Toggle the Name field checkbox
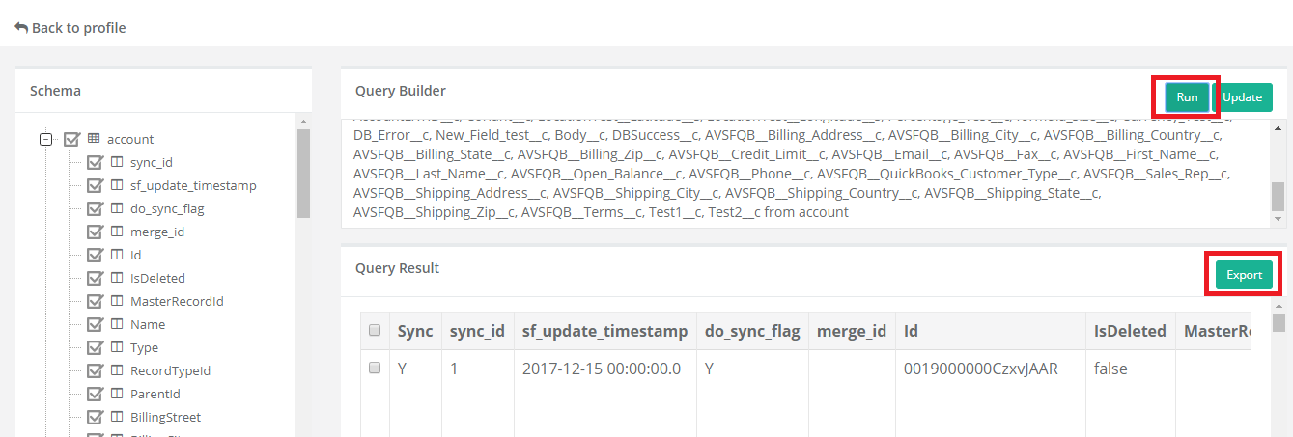Viewport: 1293px width, 437px height. tap(95, 324)
